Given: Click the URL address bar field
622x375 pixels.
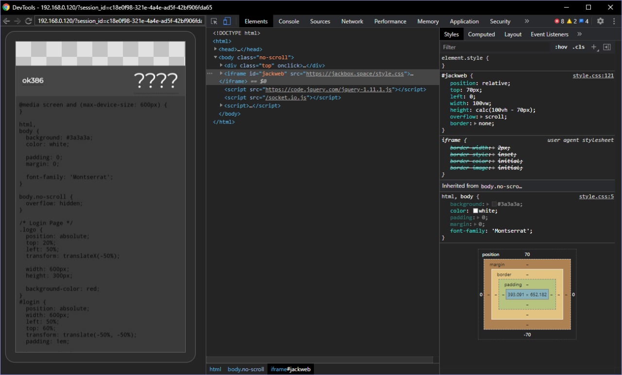Looking at the screenshot, I should click(120, 21).
